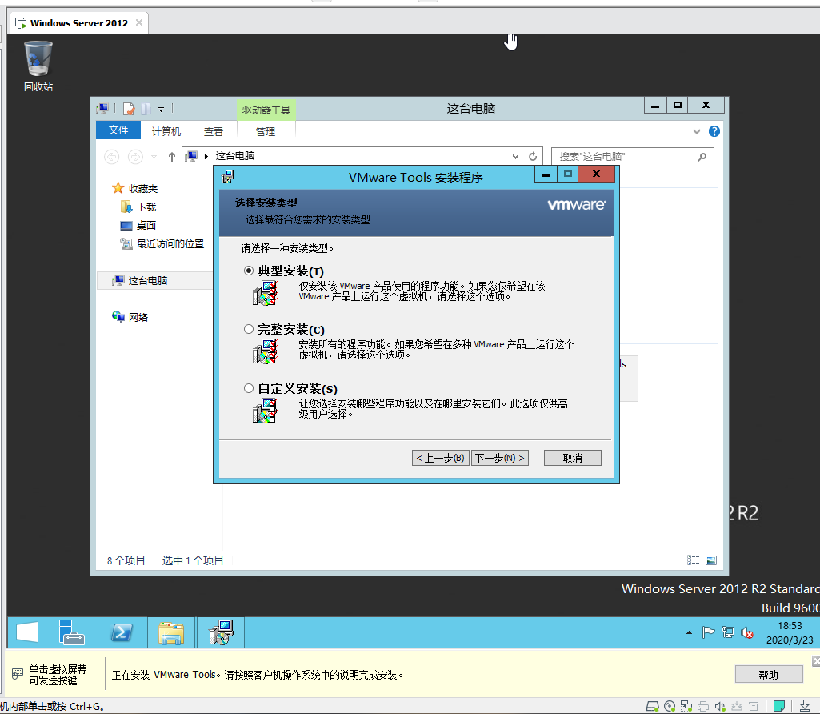Image resolution: width=820 pixels, height=714 pixels.
Task: Select the 典型安装 radio option
Action: pyautogui.click(x=249, y=271)
